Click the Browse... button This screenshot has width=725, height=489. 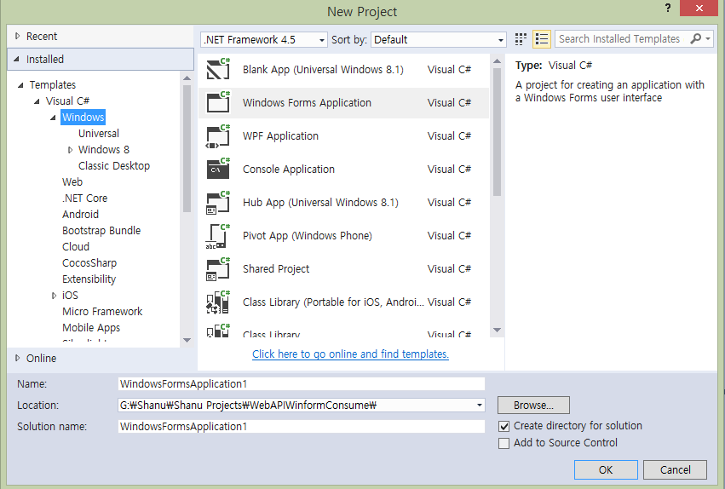tap(533, 406)
